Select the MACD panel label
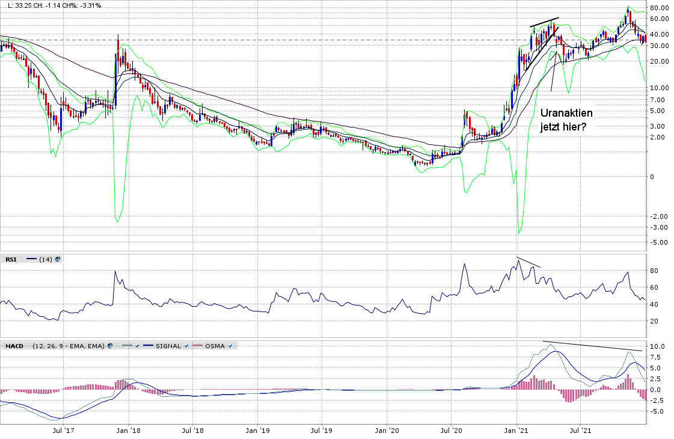674x439 pixels. [x=13, y=346]
